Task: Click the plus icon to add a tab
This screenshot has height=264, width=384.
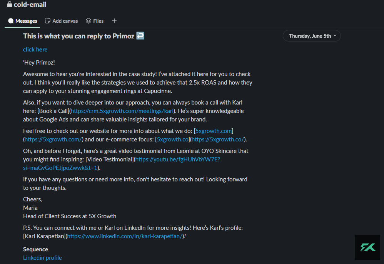Action: (114, 21)
